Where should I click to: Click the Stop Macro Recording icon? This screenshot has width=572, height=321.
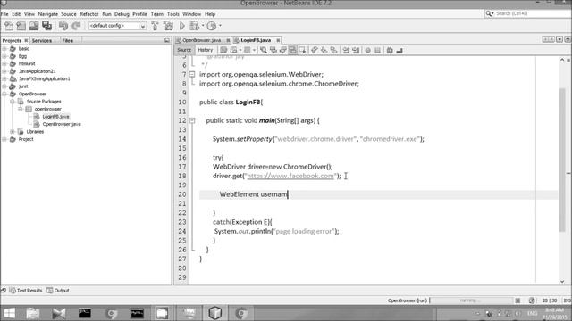(x=377, y=50)
